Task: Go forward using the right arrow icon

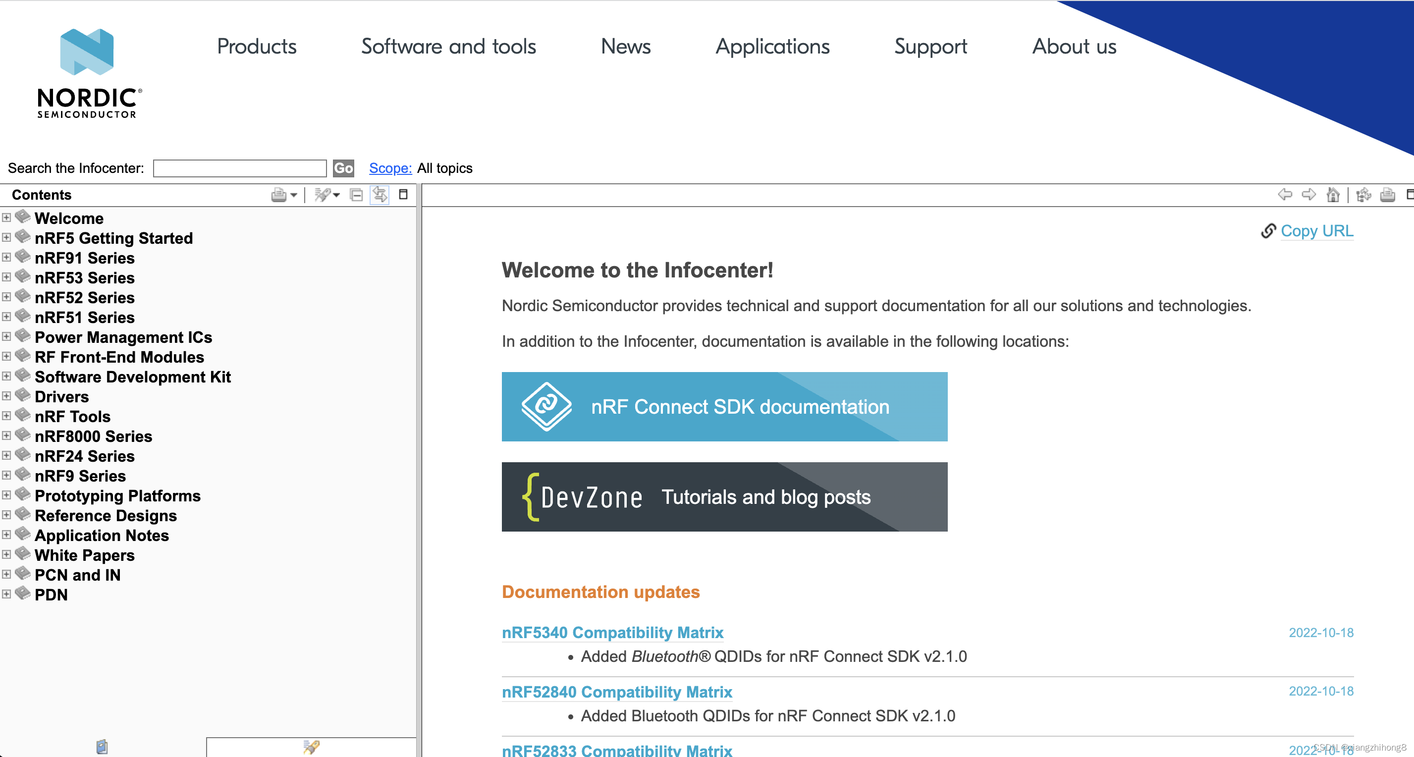Action: 1308,195
